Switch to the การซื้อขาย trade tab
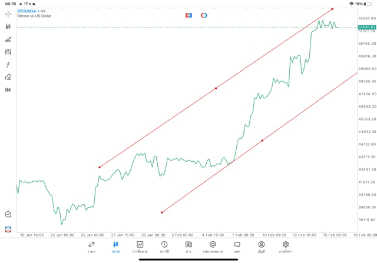This screenshot has height=263, width=377. tap(140, 247)
